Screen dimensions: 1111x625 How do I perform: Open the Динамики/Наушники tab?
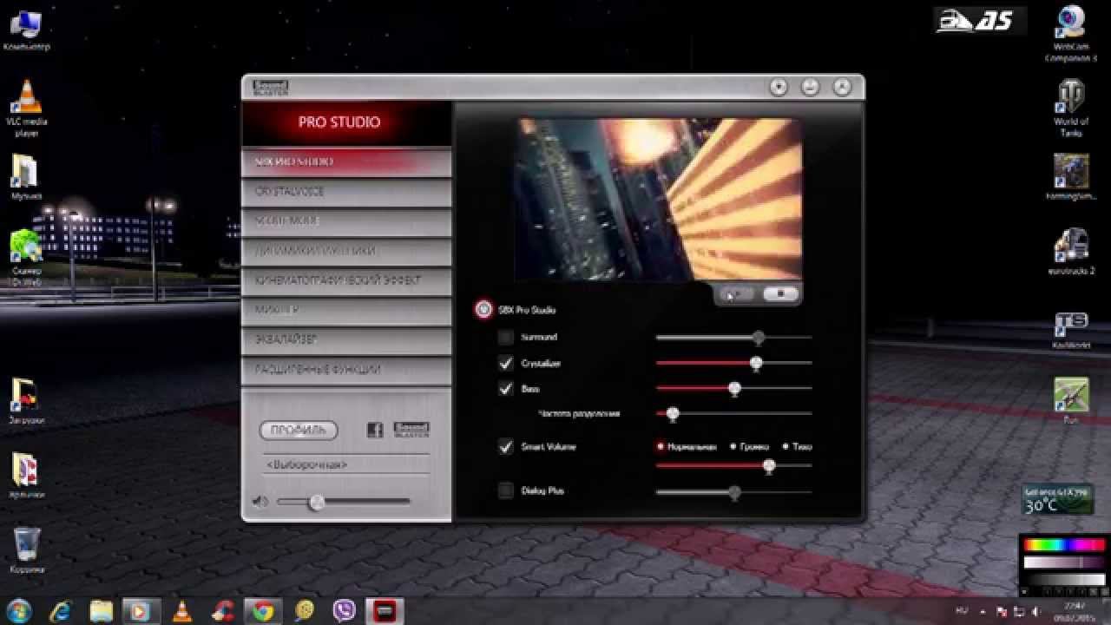[346, 250]
